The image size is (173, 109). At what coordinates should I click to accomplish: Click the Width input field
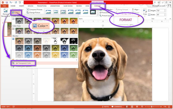160,15
